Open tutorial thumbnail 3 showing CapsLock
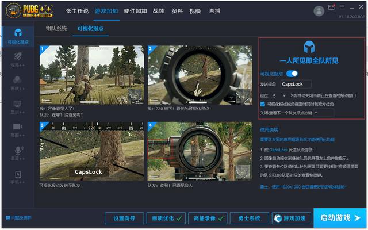The image size is (368, 230). coord(92,151)
